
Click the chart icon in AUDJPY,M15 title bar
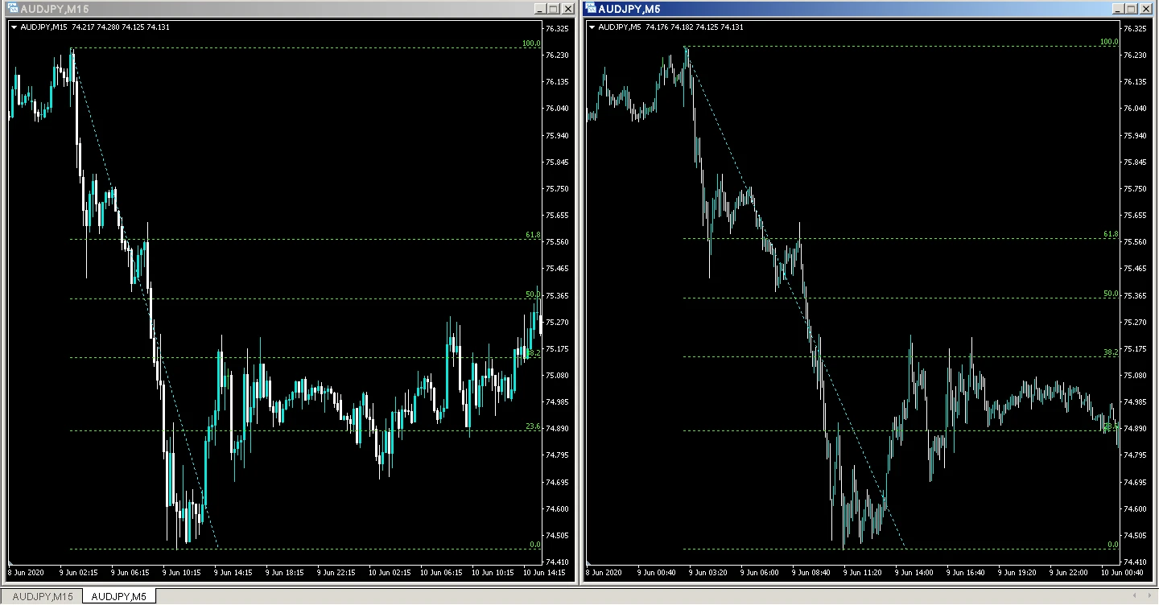tap(12, 8)
